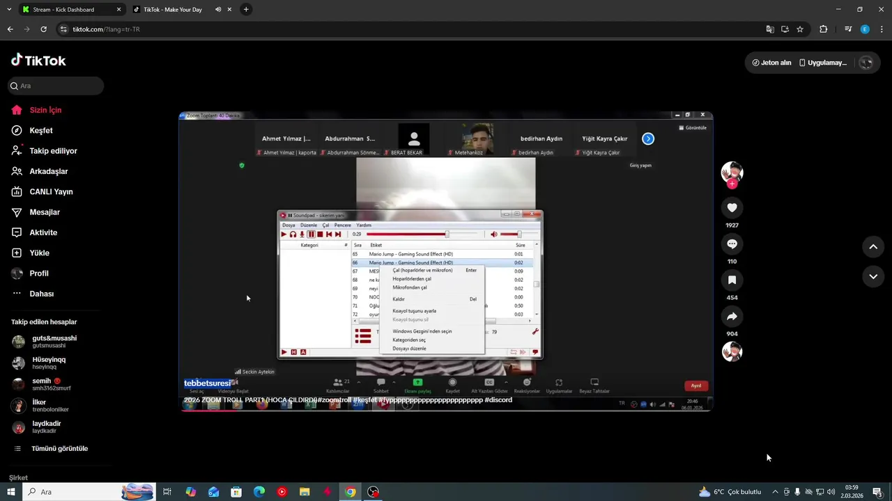Expand Tümünü görüntüle followed accounts
The width and height of the screenshot is (892, 501).
pos(51,449)
